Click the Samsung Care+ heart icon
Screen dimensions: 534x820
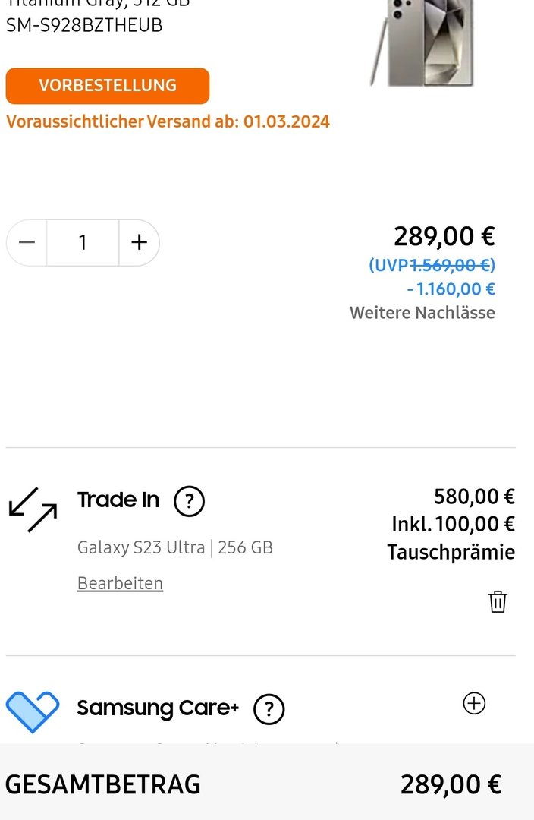pyautogui.click(x=33, y=711)
